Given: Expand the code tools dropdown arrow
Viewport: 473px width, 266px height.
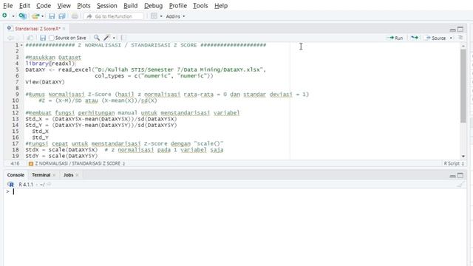Looking at the screenshot, I should pos(114,38).
